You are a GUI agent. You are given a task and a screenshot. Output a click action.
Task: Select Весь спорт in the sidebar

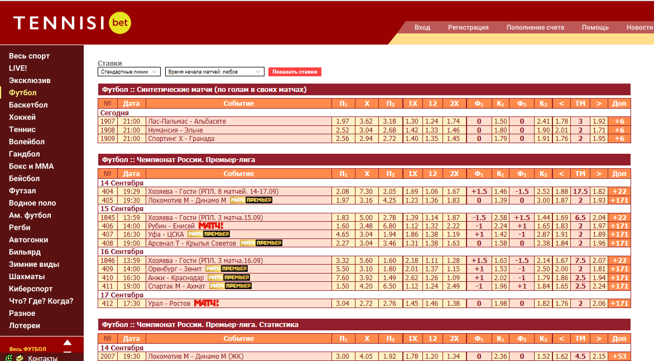coord(29,56)
